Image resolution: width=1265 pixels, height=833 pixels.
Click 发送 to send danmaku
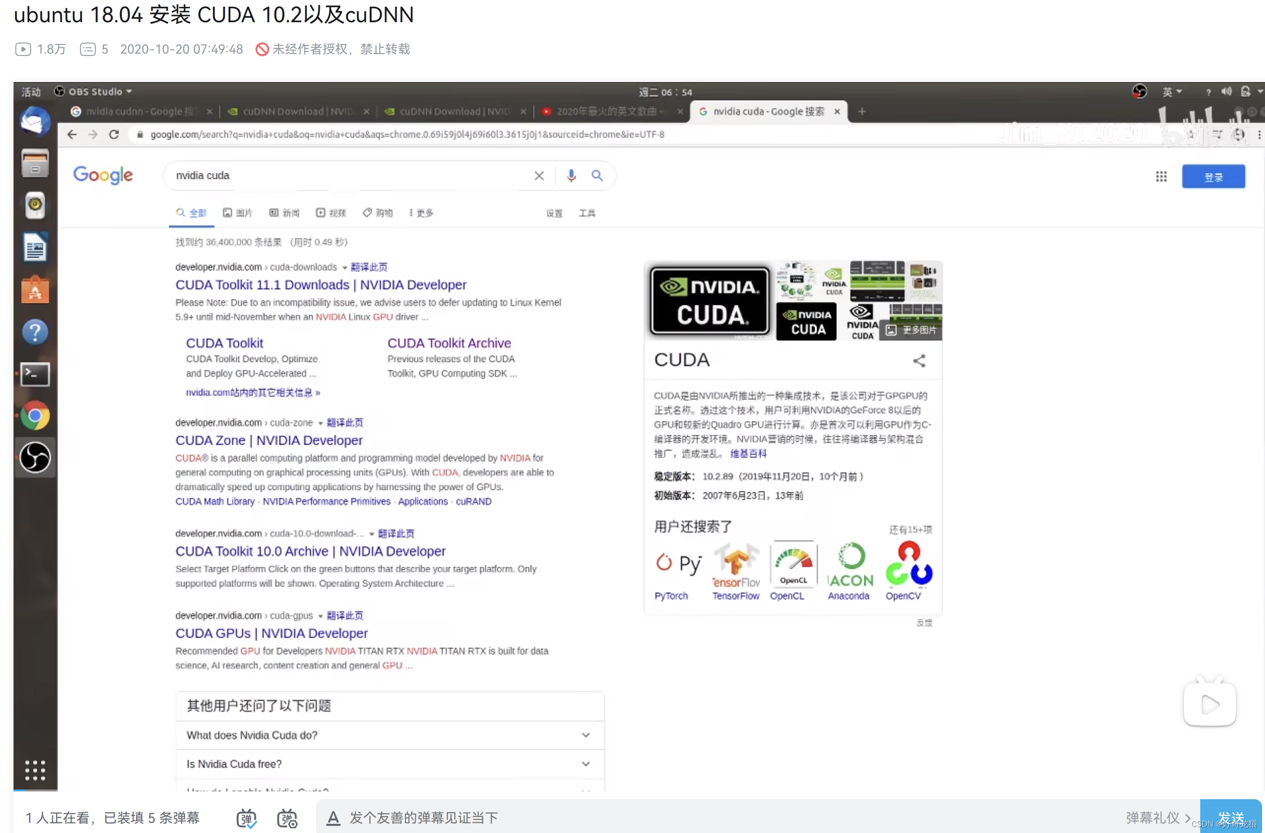1231,817
